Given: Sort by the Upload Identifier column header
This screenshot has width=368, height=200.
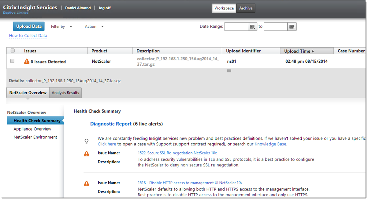Looking at the screenshot, I should pyautogui.click(x=251, y=51).
